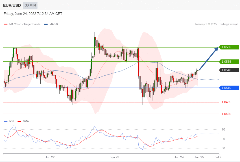
Task: Click the Jul 9 date axis label
Action: coord(218,157)
